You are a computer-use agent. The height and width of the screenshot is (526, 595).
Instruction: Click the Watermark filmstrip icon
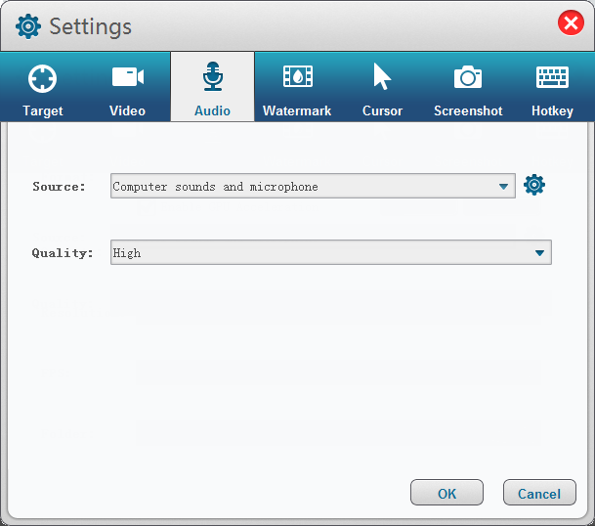pos(297,77)
